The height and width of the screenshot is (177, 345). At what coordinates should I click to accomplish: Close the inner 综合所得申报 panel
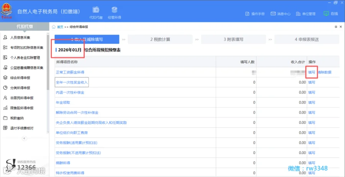pyautogui.click(x=341, y=27)
